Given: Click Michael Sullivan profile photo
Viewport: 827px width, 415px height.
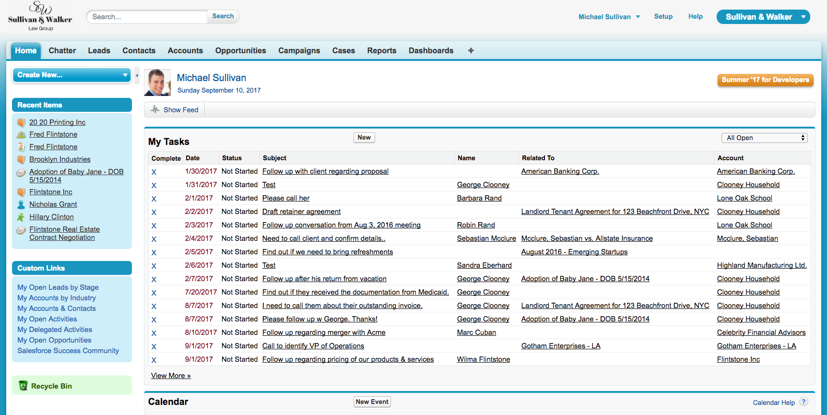Looking at the screenshot, I should tap(158, 83).
